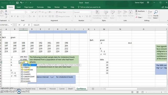Click Format as Table icon

pos(106,12)
